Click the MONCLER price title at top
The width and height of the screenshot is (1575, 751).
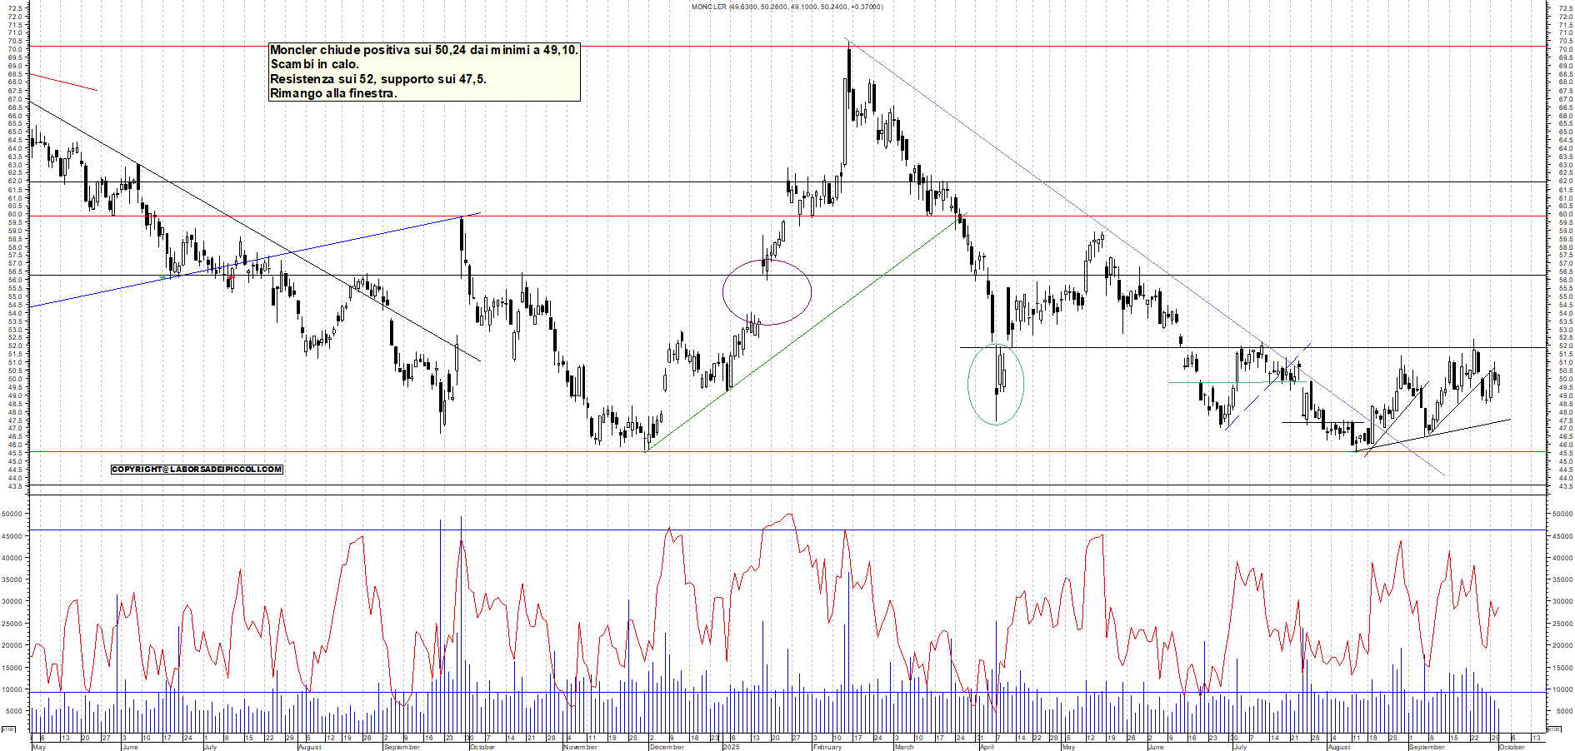(x=787, y=7)
